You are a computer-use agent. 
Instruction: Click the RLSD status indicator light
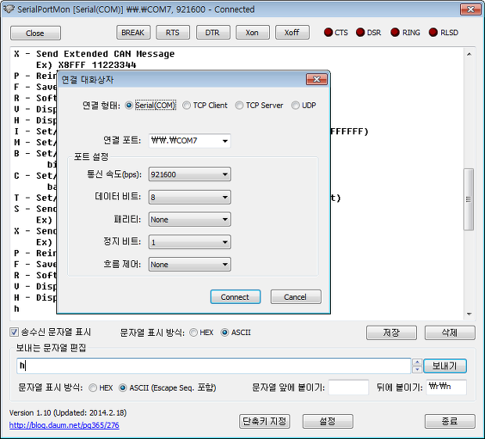point(433,32)
